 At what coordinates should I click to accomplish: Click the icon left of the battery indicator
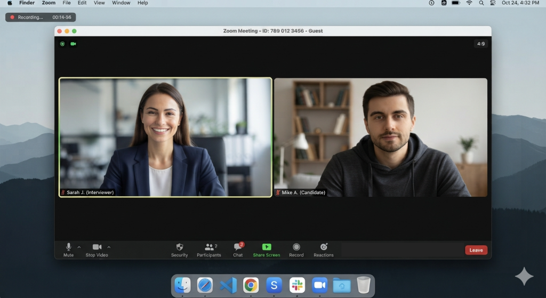coord(444,3)
